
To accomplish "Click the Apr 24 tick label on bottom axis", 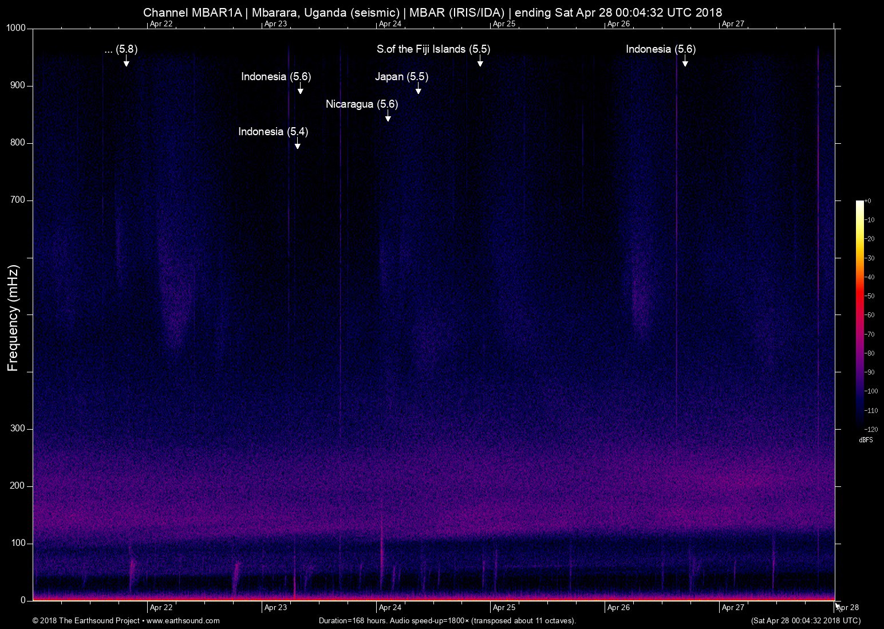I will 390,608.
